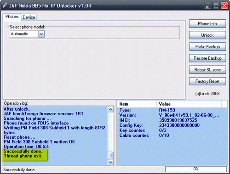Click operation log scroll up arrow
230x174 pixels.
point(110,109)
